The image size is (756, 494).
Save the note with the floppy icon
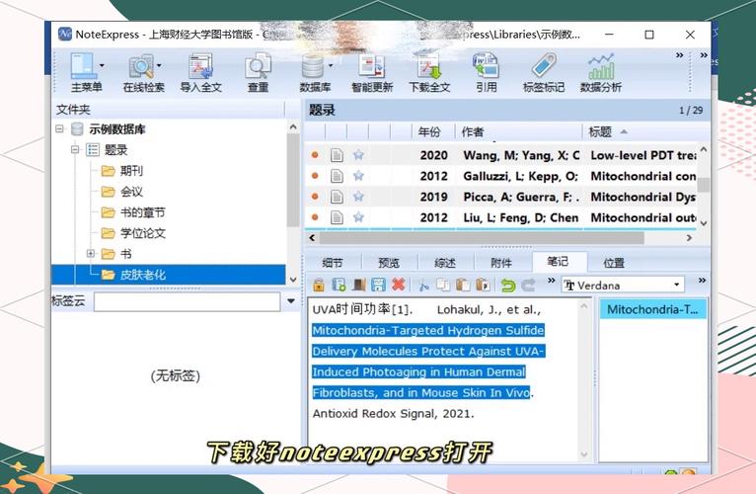coord(378,285)
